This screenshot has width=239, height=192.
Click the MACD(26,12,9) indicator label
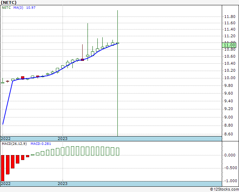(14, 144)
